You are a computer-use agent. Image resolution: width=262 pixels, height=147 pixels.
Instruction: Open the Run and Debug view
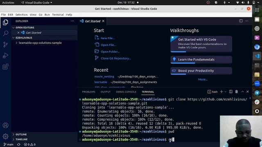coord(5,56)
